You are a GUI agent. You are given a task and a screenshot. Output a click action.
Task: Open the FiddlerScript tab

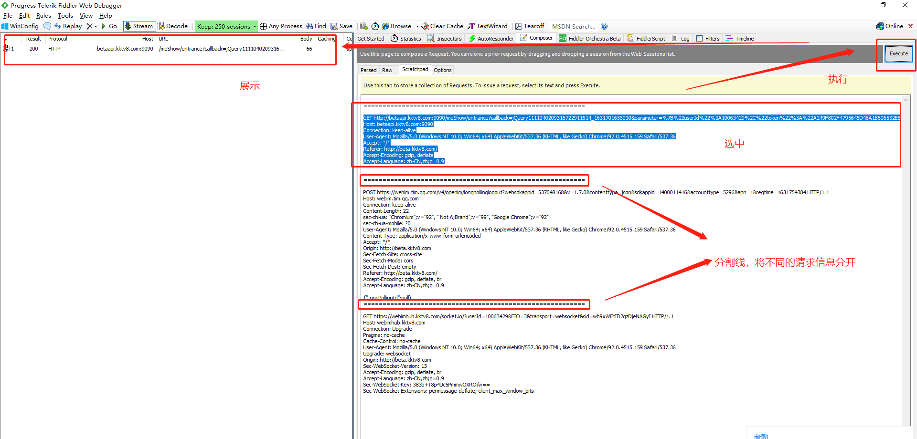pyautogui.click(x=646, y=39)
